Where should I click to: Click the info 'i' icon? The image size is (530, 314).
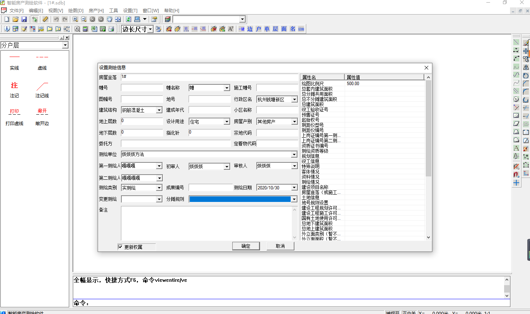[7, 29]
